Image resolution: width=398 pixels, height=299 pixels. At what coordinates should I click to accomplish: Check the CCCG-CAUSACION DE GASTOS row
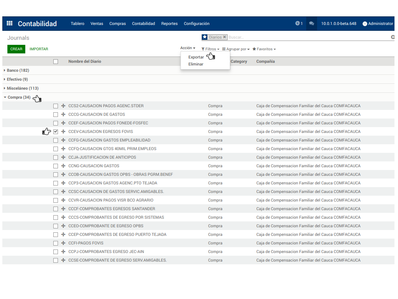click(56, 115)
